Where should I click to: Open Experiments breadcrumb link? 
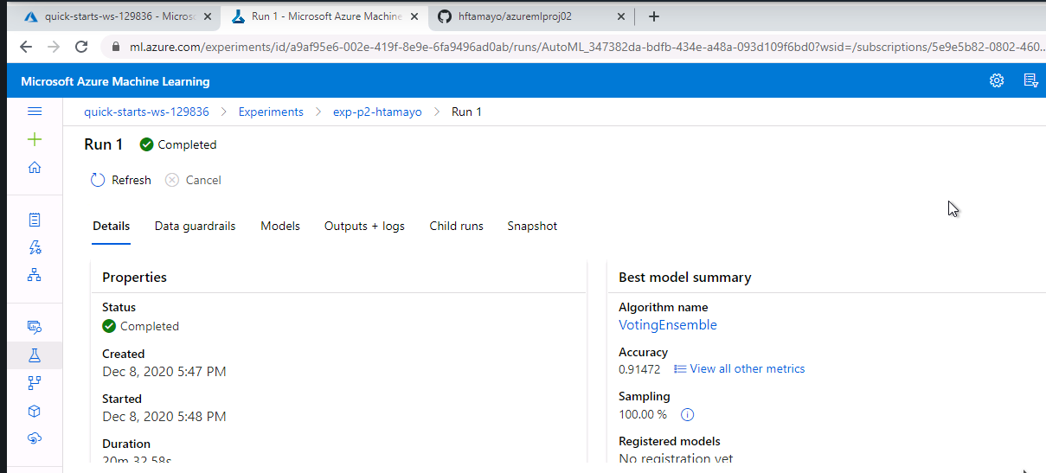tap(271, 112)
